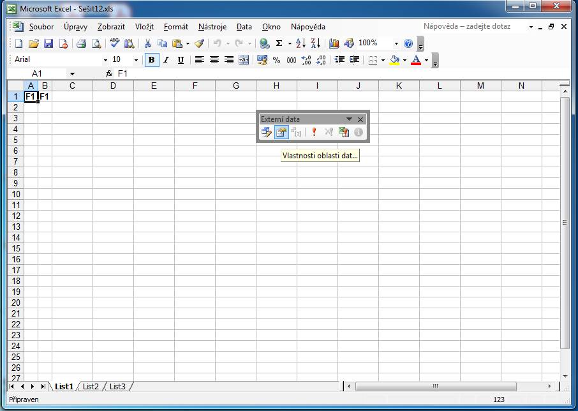Image resolution: width=578 pixels, height=411 pixels.
Task: Cut the selection with the scissors icon
Action: point(147,43)
